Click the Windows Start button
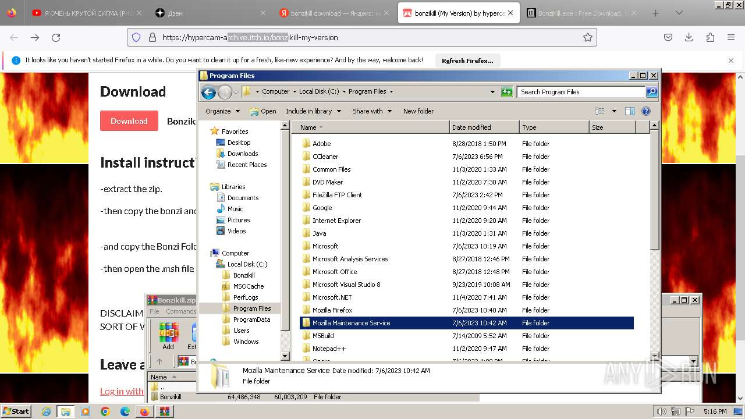 pyautogui.click(x=16, y=411)
